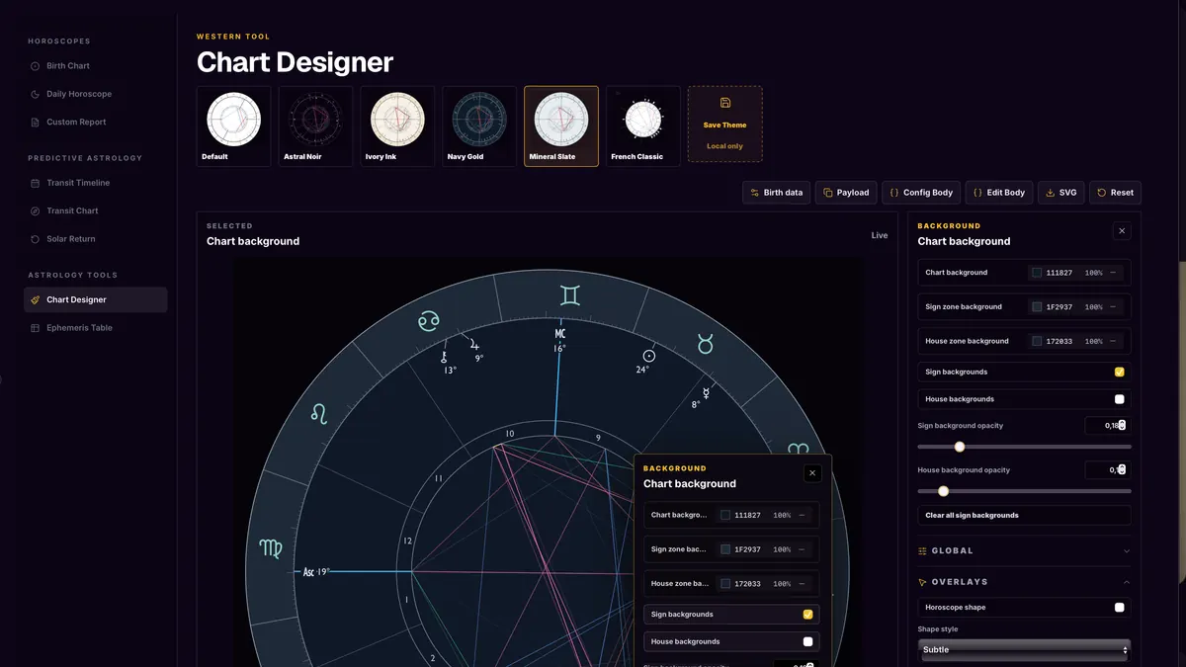Enable the Horoscope shape checkbox
Viewport: 1186px width, 667px height.
(x=1119, y=608)
